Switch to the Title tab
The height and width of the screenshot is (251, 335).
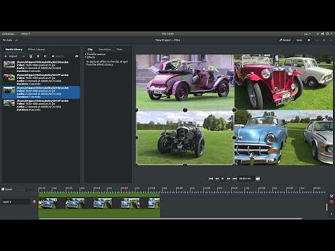point(119,50)
